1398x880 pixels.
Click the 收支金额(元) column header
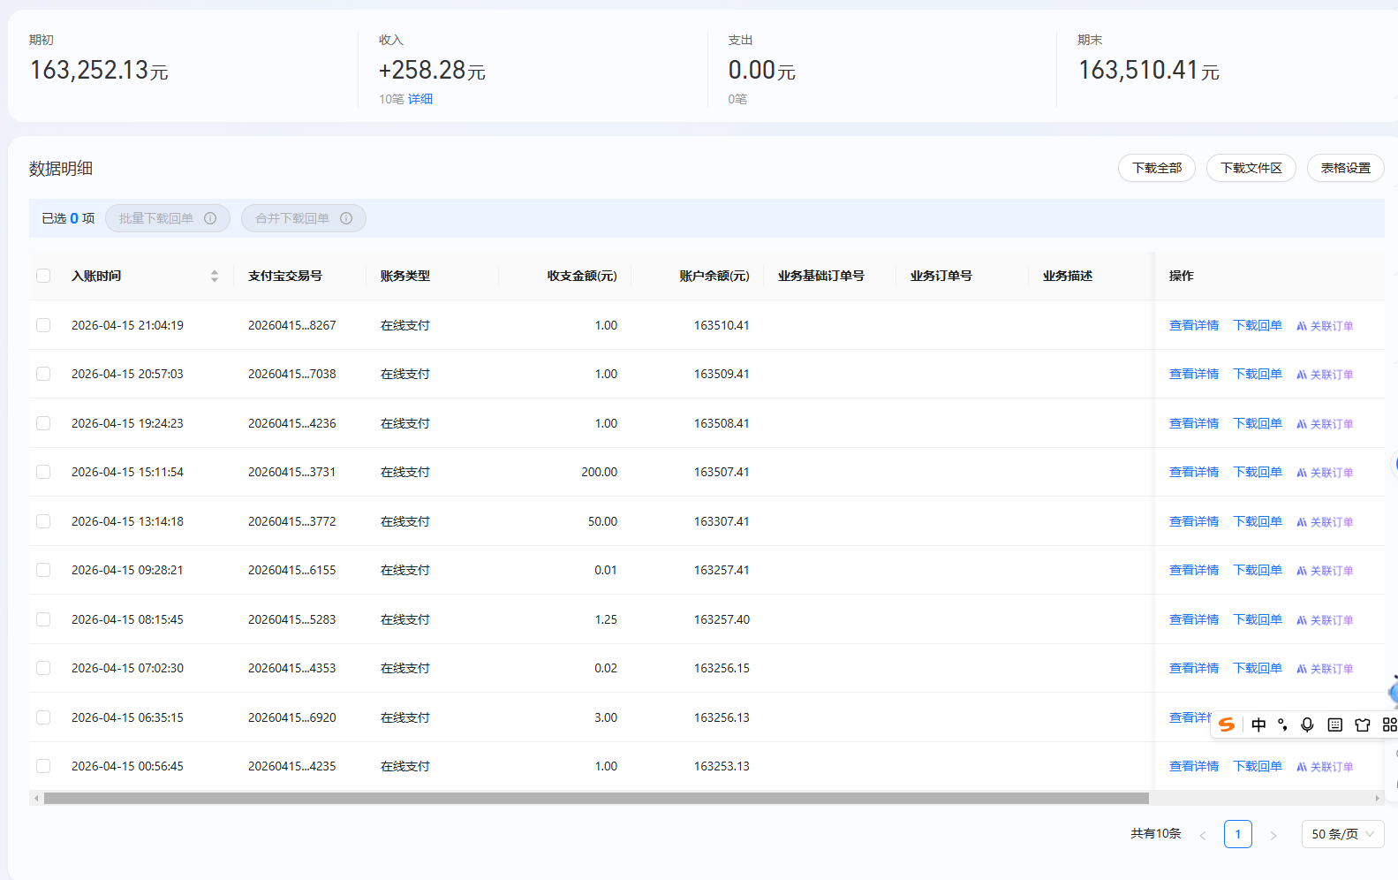click(581, 276)
